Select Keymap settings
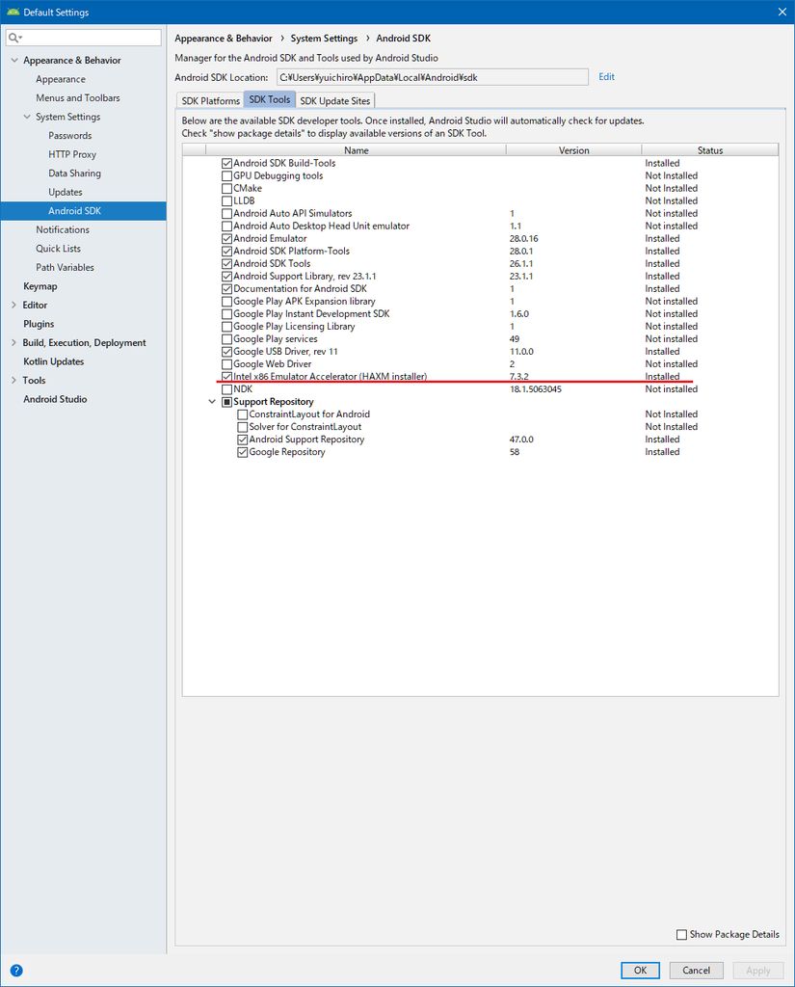The height and width of the screenshot is (987, 795). (40, 286)
